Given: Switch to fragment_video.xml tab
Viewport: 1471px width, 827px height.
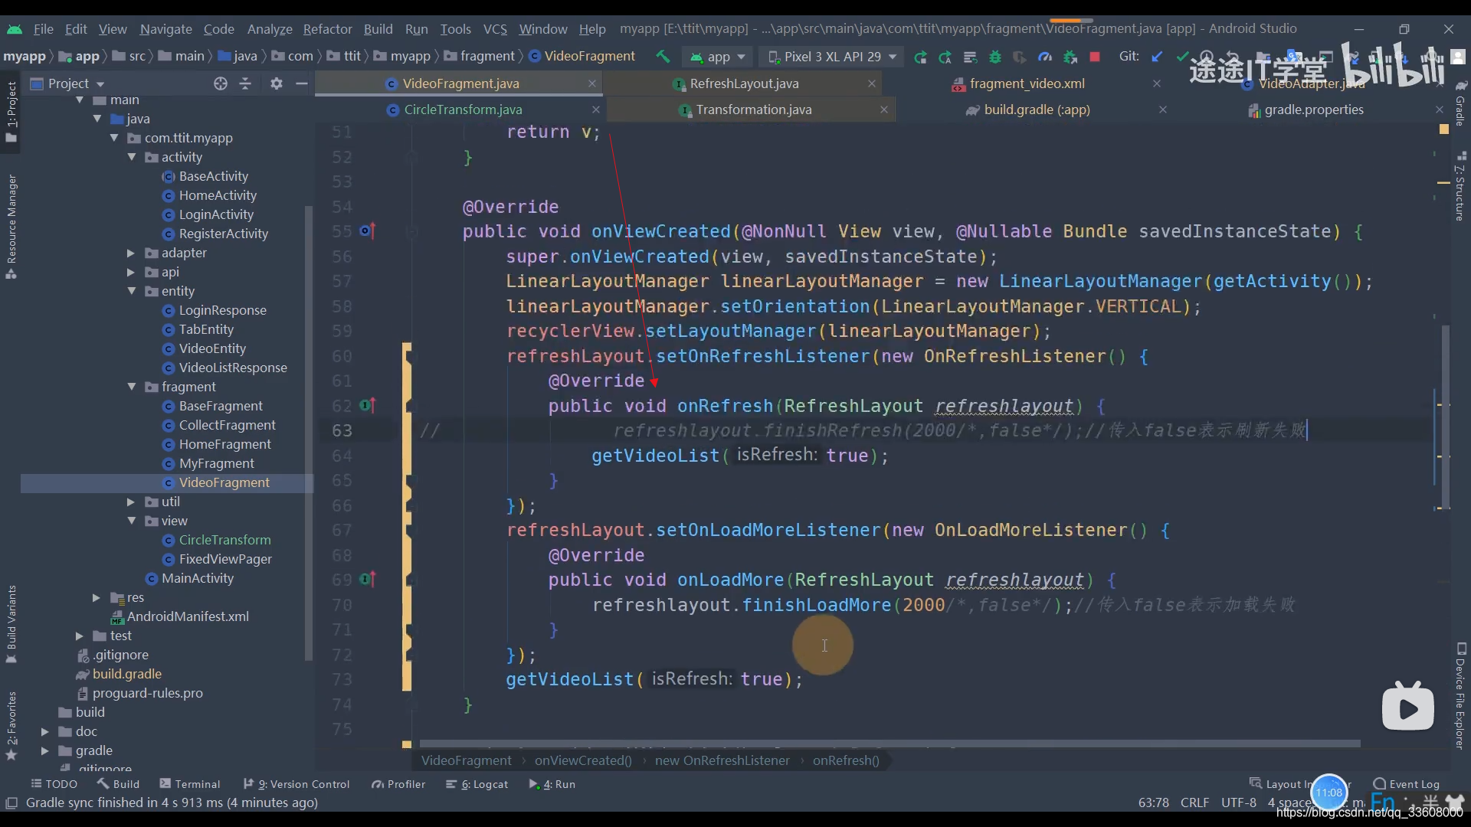Looking at the screenshot, I should coord(1027,83).
